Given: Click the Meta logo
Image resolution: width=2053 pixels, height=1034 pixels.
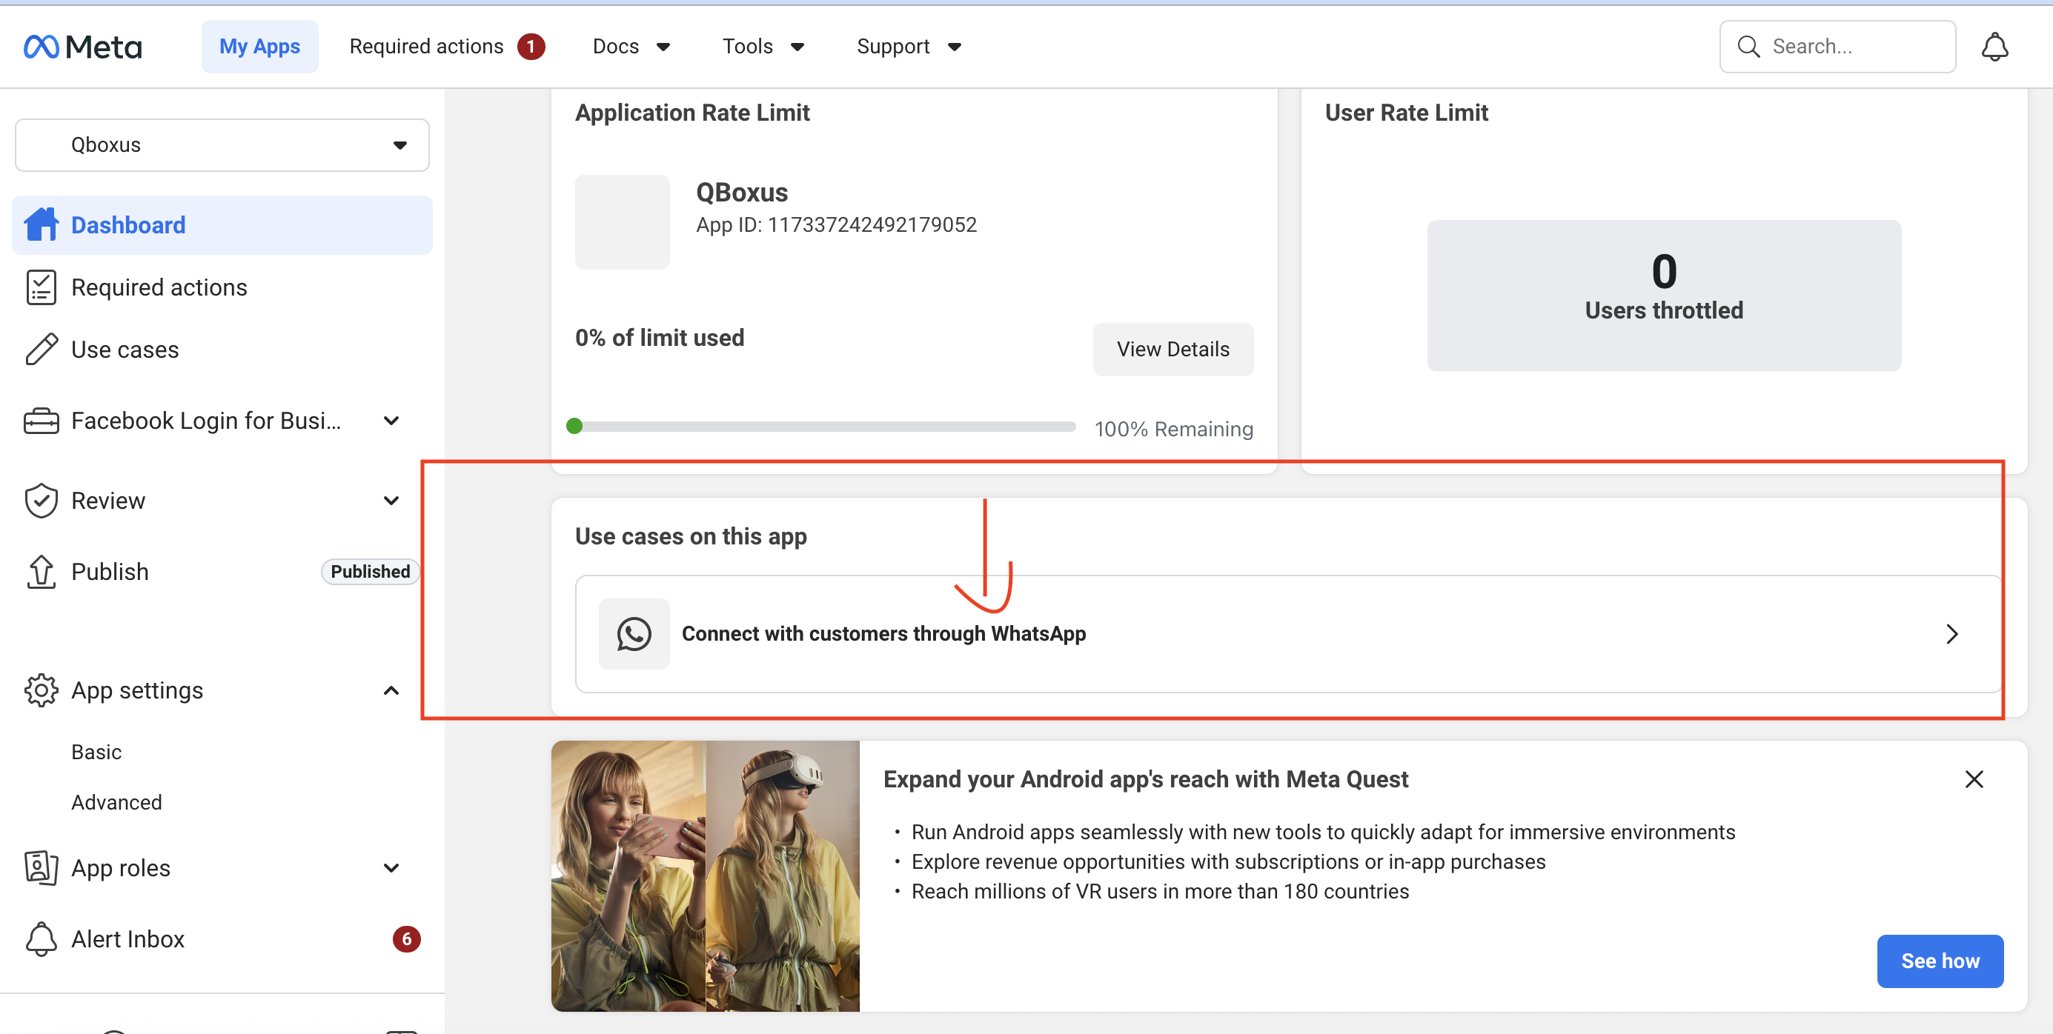Looking at the screenshot, I should coord(83,47).
